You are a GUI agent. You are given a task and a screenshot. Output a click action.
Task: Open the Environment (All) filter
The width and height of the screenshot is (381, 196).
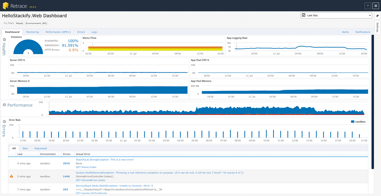pos(37,23)
